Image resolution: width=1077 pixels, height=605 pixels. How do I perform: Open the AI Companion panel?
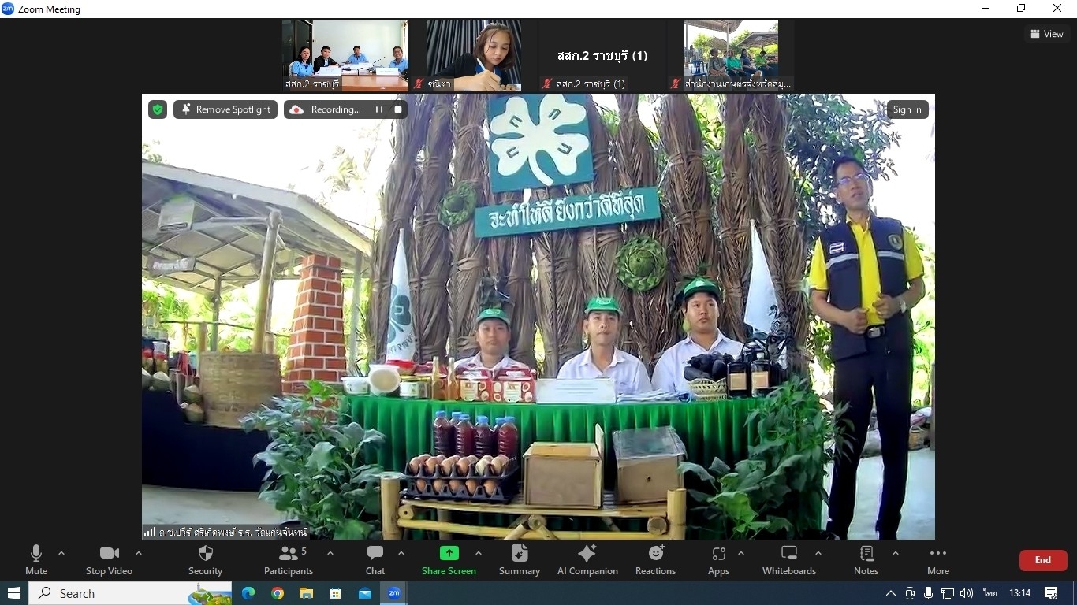(587, 560)
